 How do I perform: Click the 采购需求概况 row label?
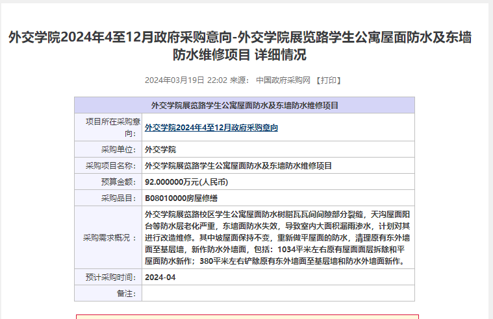pyautogui.click(x=110, y=238)
